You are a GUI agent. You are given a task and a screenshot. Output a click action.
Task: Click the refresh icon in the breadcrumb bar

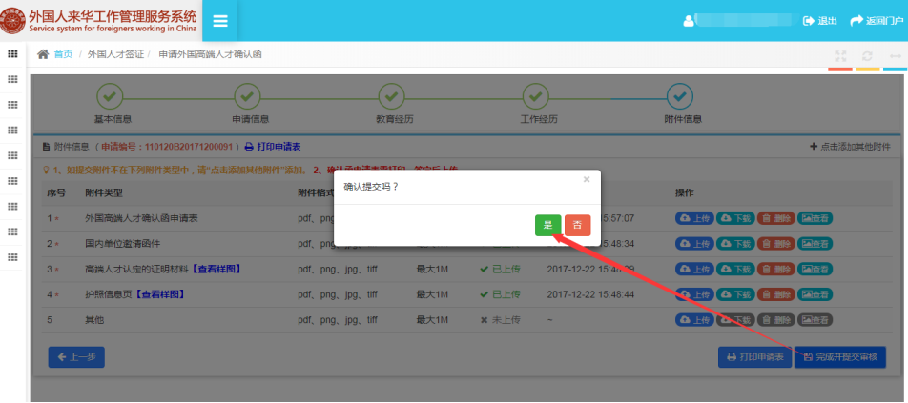pyautogui.click(x=867, y=56)
